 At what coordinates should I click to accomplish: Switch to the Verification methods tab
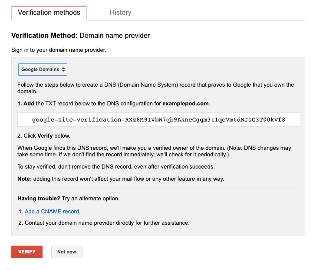click(x=49, y=13)
